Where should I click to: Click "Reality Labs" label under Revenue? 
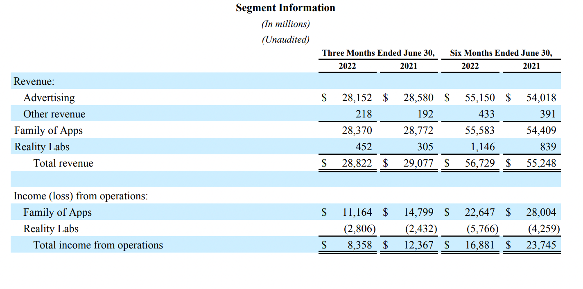(x=42, y=147)
